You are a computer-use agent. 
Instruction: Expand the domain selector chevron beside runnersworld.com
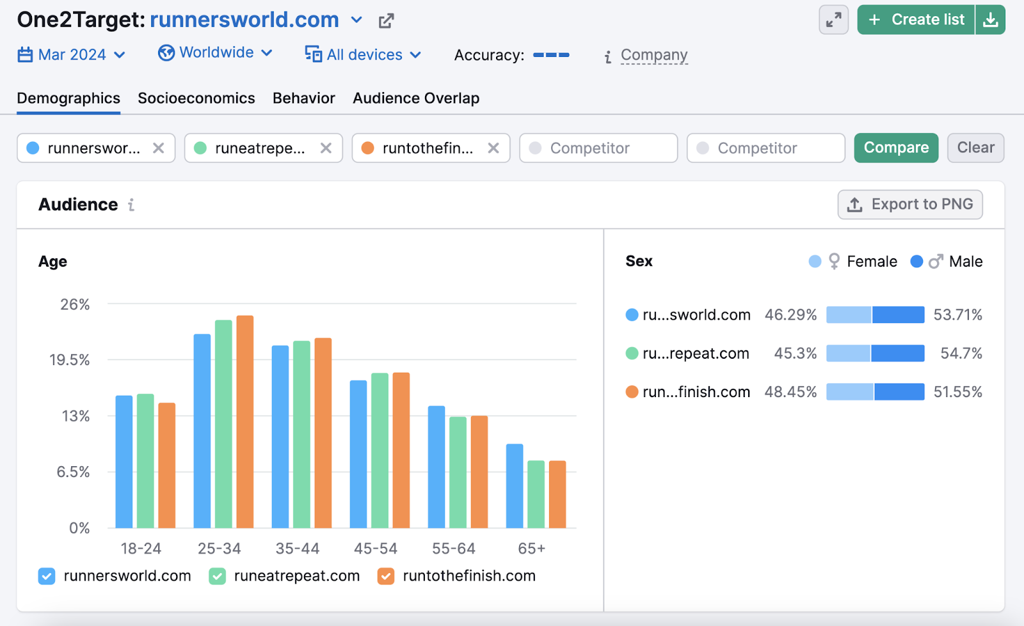356,20
